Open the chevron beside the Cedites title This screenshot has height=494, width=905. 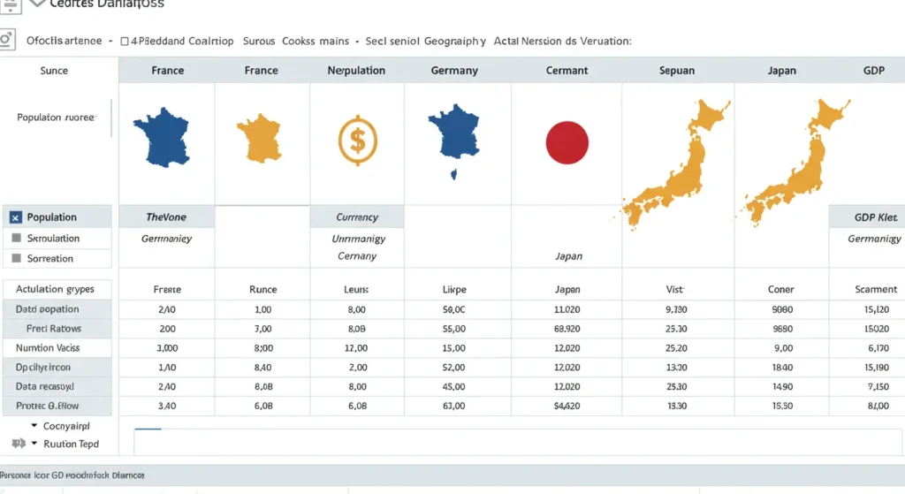coord(35,4)
